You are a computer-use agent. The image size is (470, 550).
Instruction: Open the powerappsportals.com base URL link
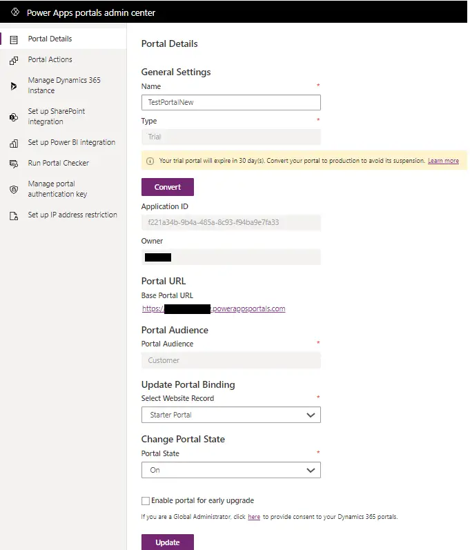(213, 308)
